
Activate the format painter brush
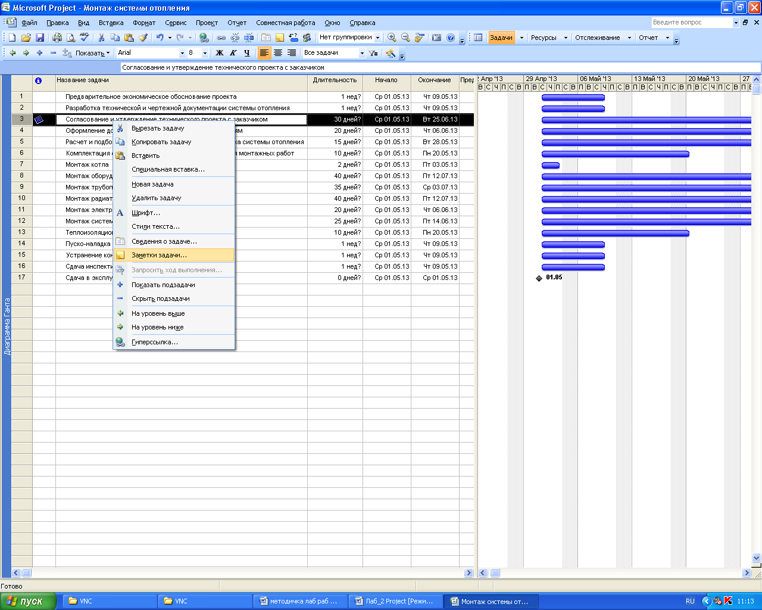coord(143,38)
